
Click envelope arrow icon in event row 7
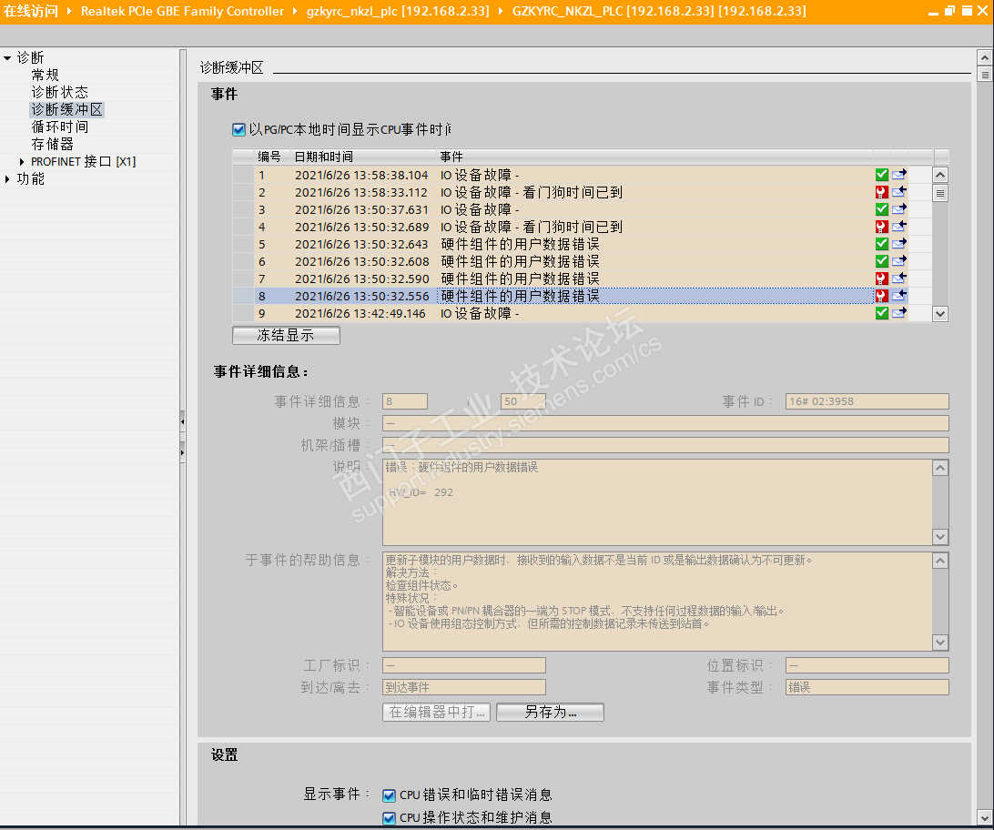[x=899, y=278]
